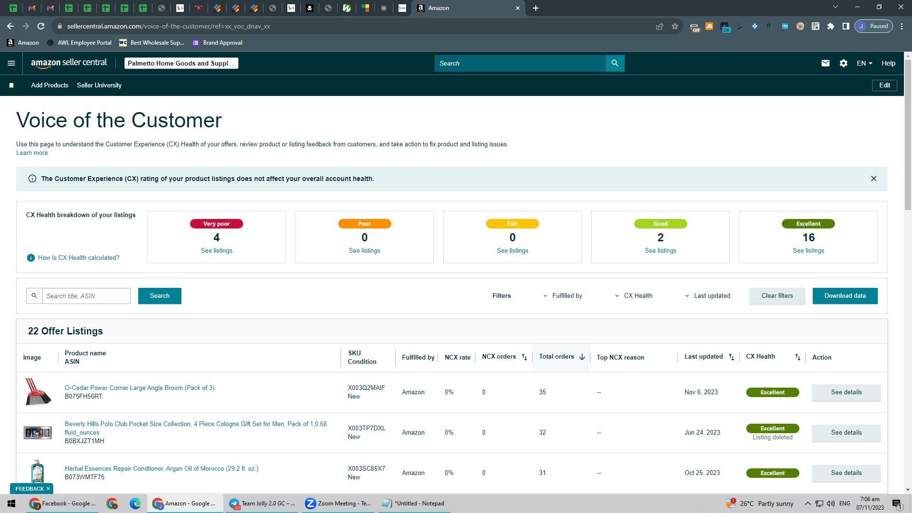Open the Chrome three-dot menu
Viewport: 912px width, 513px height.
902,26
